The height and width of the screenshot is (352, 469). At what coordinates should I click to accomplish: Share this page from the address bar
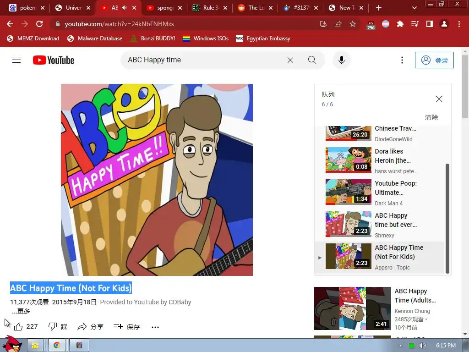coord(338,24)
